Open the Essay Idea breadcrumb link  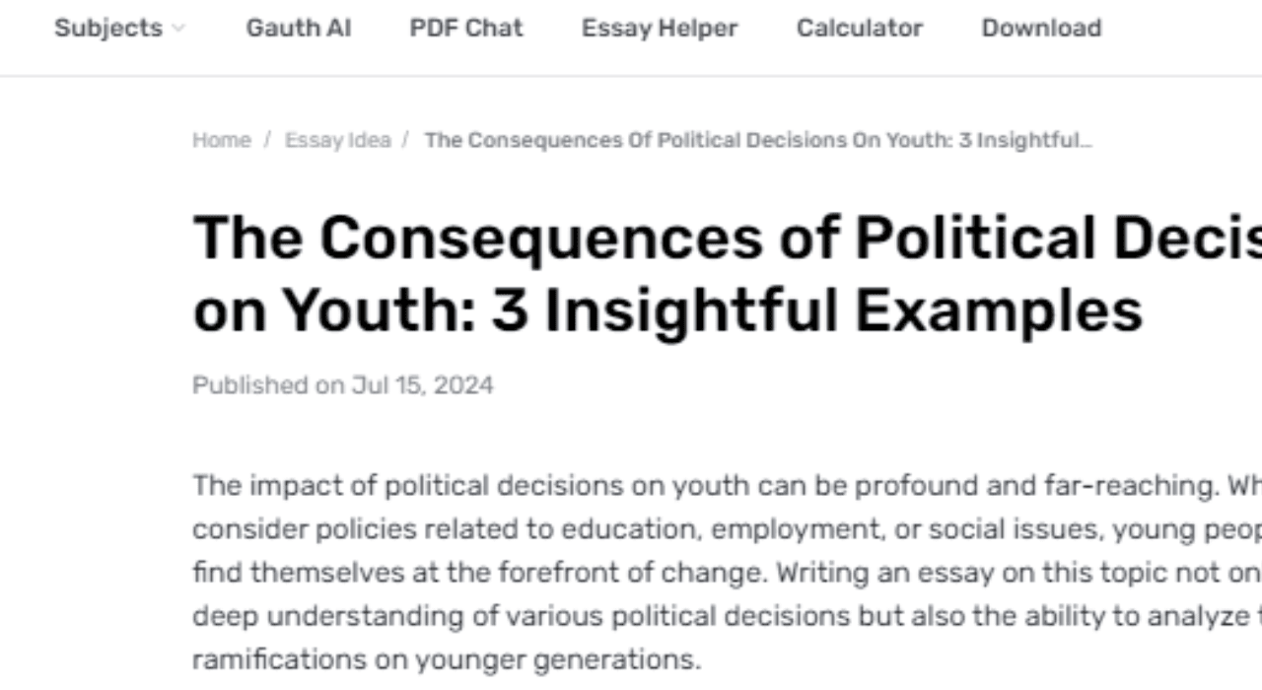pyautogui.click(x=337, y=140)
